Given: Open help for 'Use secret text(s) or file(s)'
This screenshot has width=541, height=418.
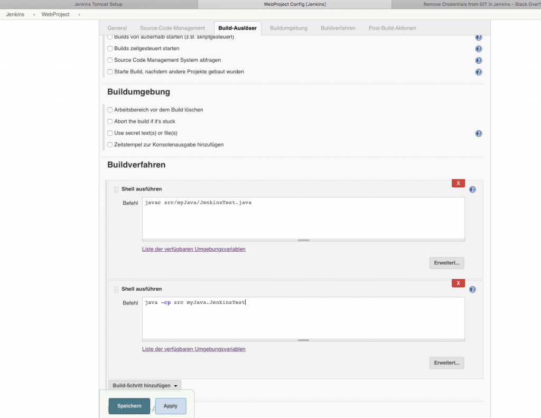Looking at the screenshot, I should pyautogui.click(x=479, y=133).
